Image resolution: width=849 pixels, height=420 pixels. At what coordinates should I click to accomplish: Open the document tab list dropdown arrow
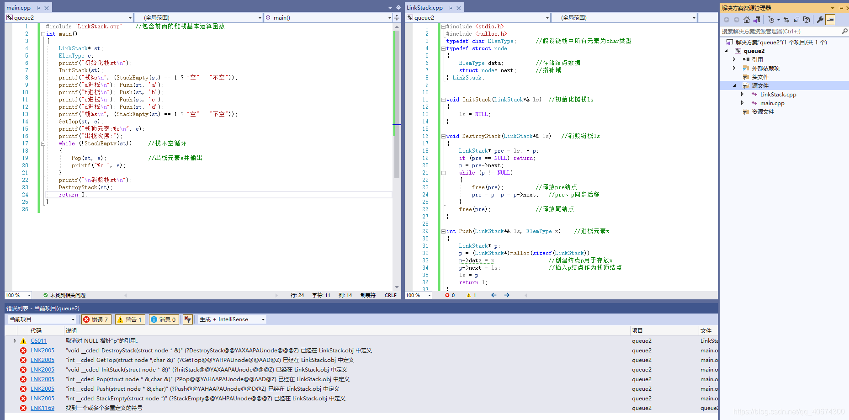[x=390, y=8]
